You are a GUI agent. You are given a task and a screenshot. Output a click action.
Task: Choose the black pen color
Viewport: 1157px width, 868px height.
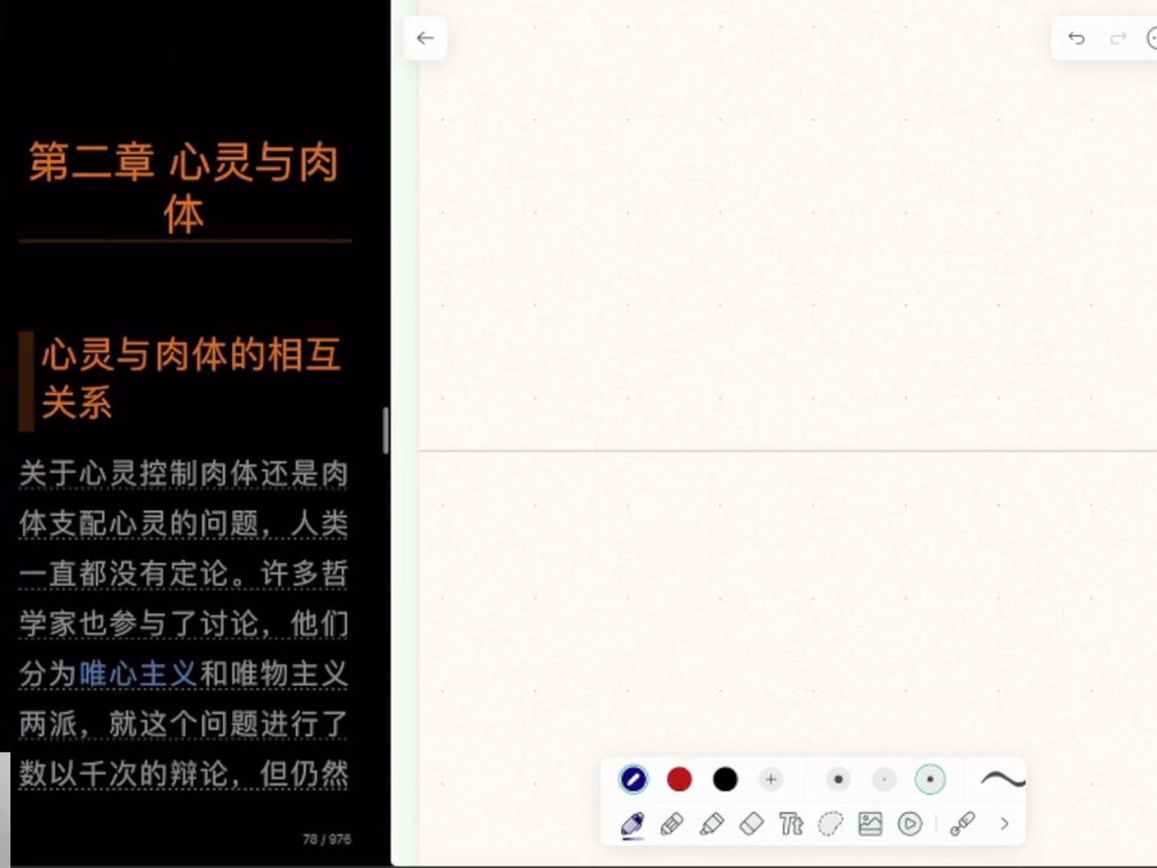pyautogui.click(x=725, y=779)
